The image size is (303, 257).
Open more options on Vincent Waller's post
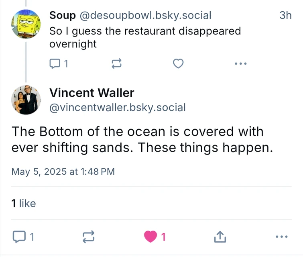click(282, 237)
